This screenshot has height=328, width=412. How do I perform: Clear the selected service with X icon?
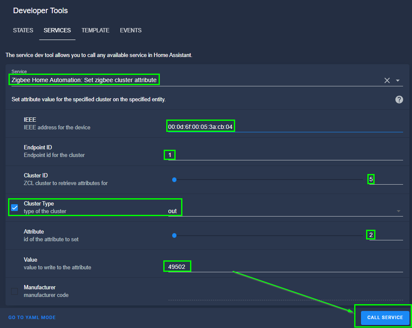point(387,80)
